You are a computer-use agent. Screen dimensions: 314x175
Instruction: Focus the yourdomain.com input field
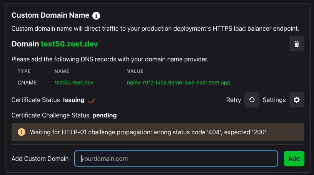coord(176,158)
